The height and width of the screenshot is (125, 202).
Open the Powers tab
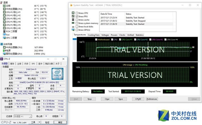point(114,35)
